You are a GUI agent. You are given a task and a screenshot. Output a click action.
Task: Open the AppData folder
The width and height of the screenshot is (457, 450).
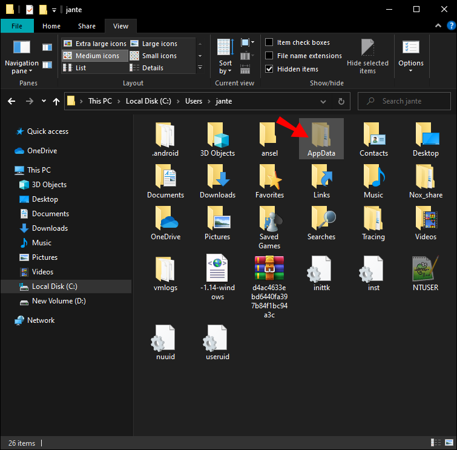pyautogui.click(x=321, y=137)
